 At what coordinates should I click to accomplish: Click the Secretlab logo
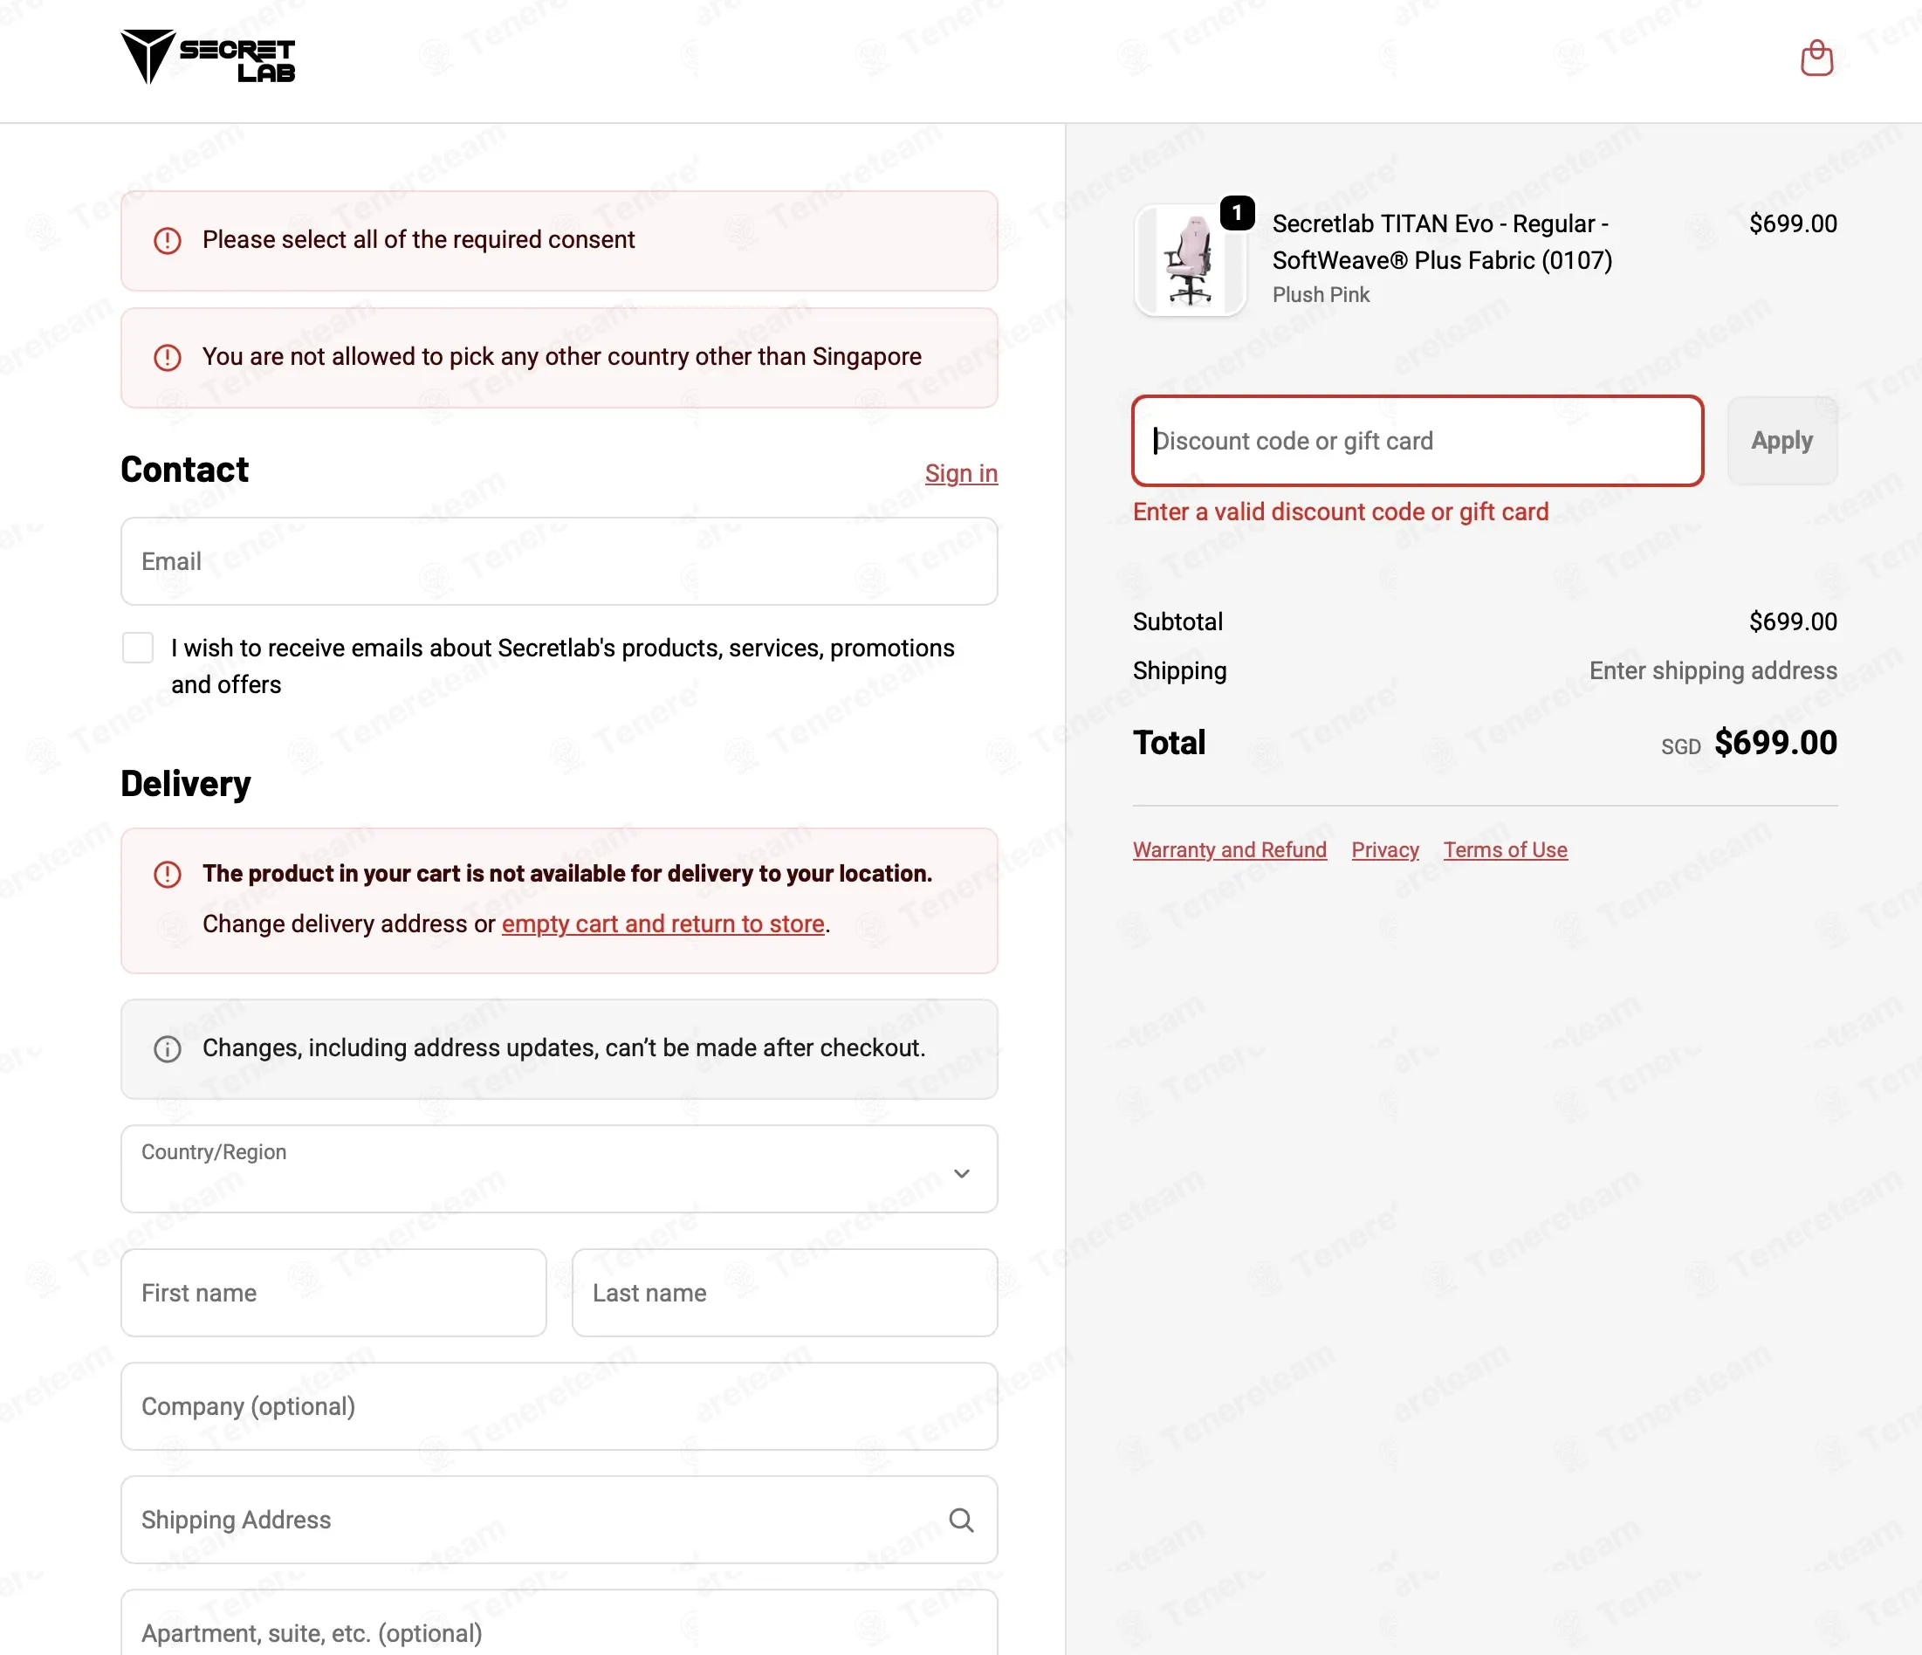click(x=208, y=58)
